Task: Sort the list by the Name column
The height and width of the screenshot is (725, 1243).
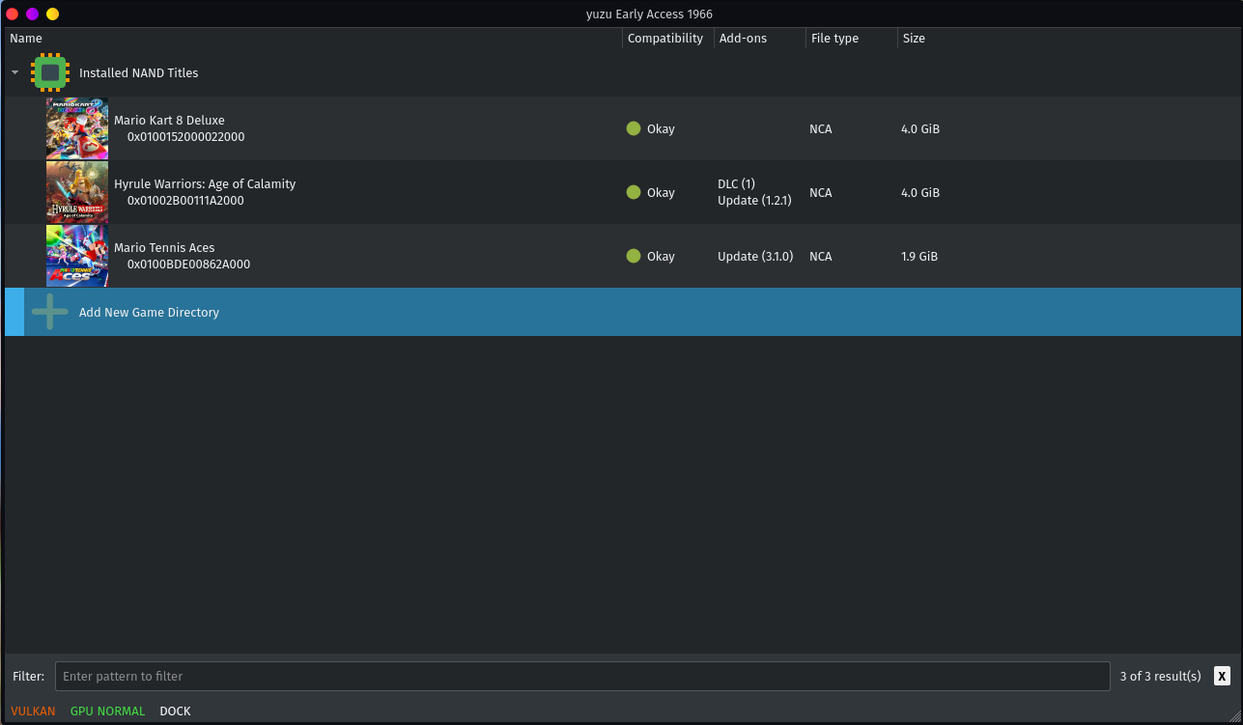Action: point(313,39)
